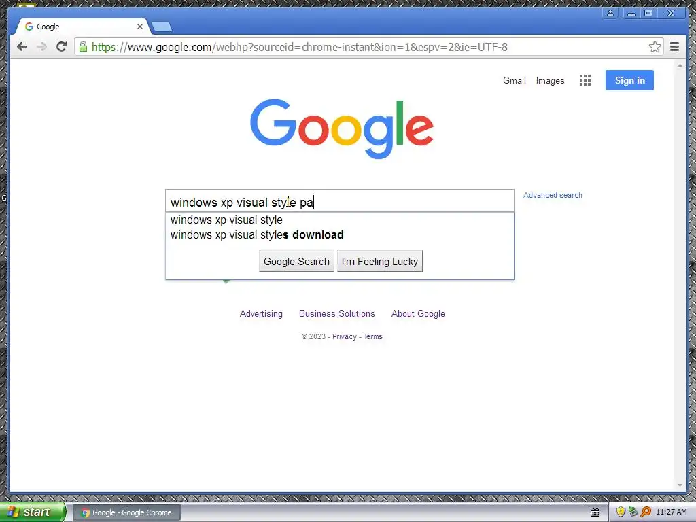Click the address bar URL
Viewport: 696px width, 522px height.
(x=299, y=47)
